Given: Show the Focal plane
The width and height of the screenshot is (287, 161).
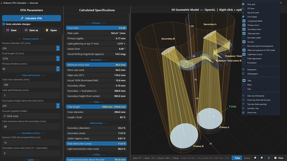Looking at the screenshot, I should 244,63.
